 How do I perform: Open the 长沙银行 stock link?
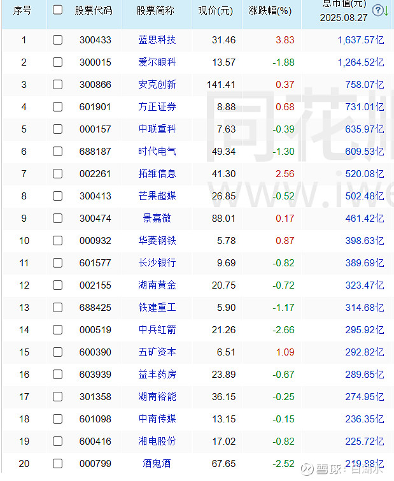(157, 263)
